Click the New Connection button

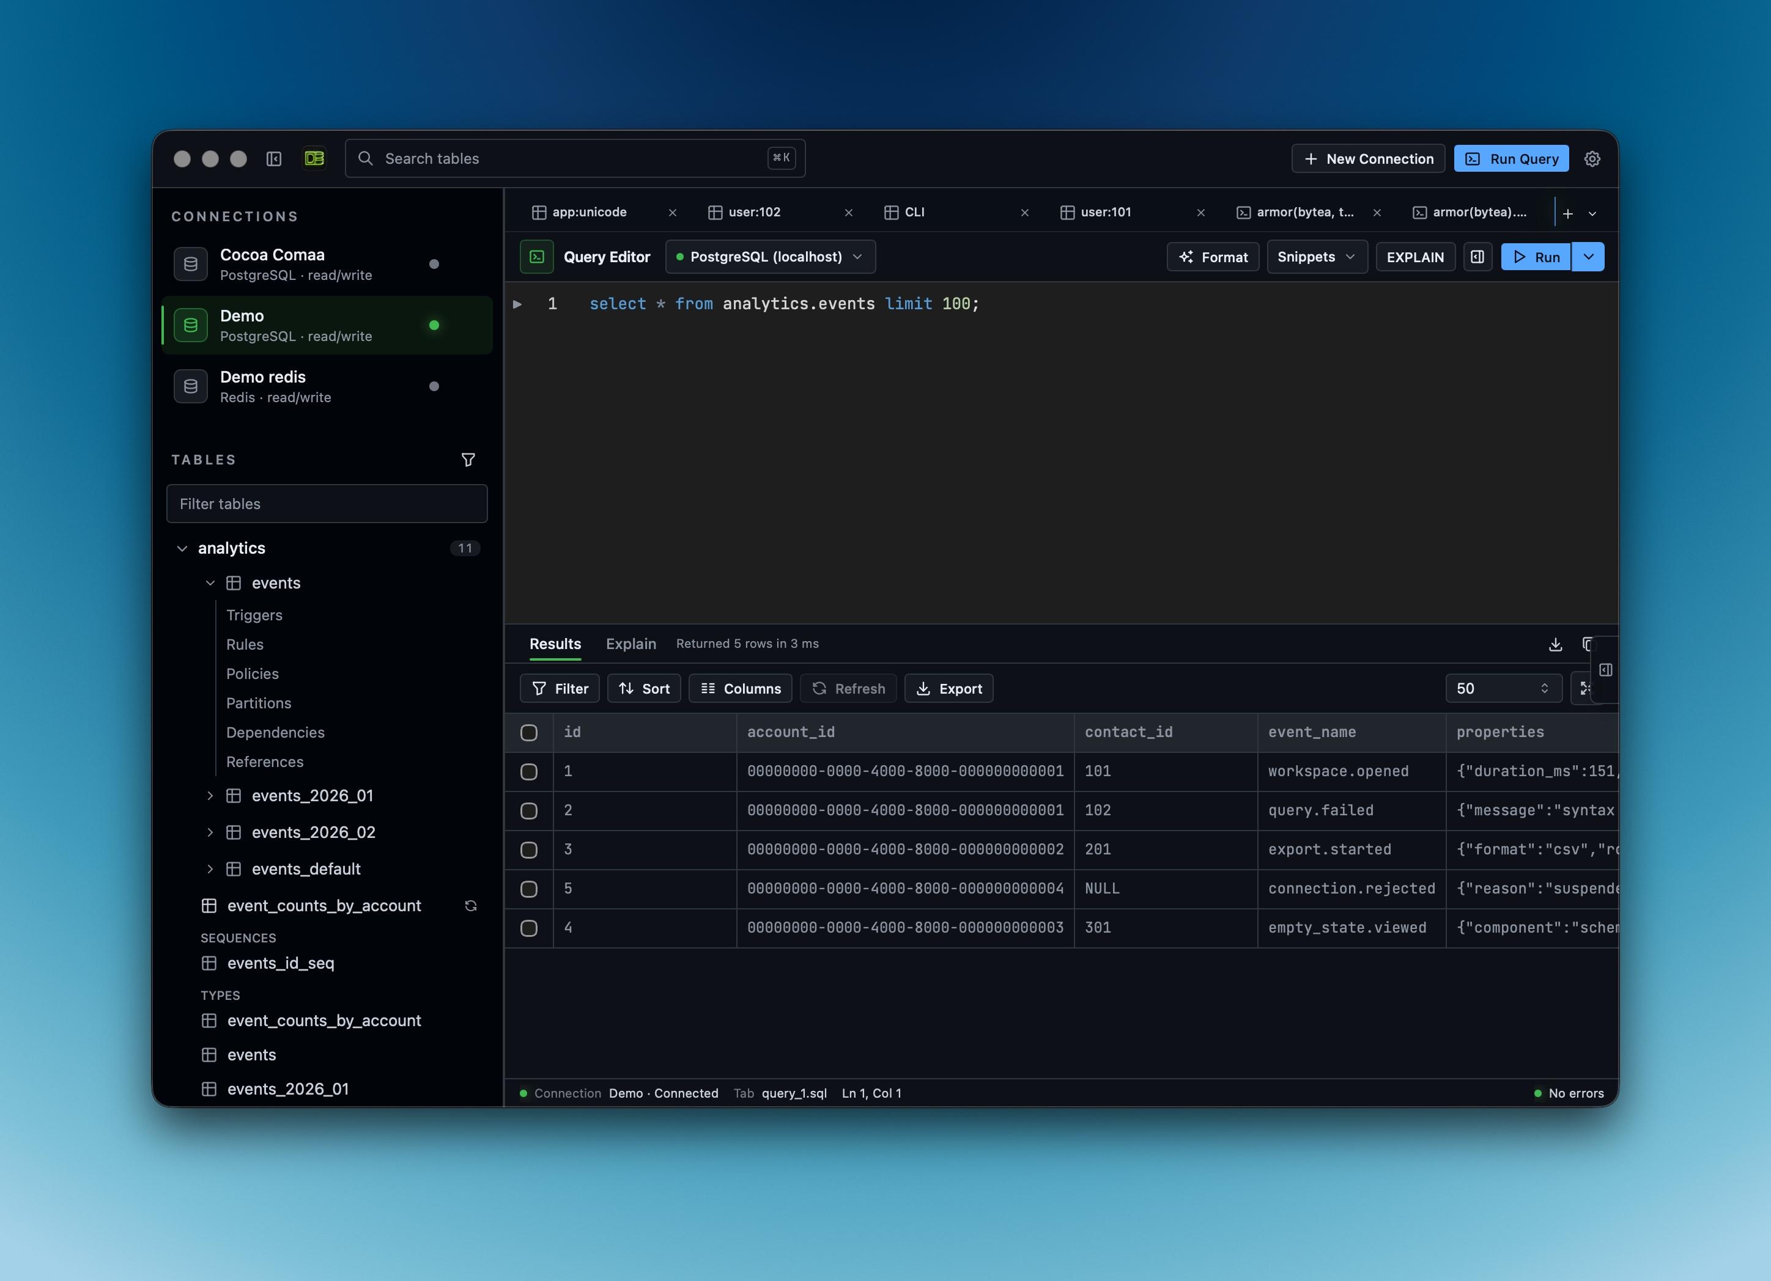point(1368,158)
